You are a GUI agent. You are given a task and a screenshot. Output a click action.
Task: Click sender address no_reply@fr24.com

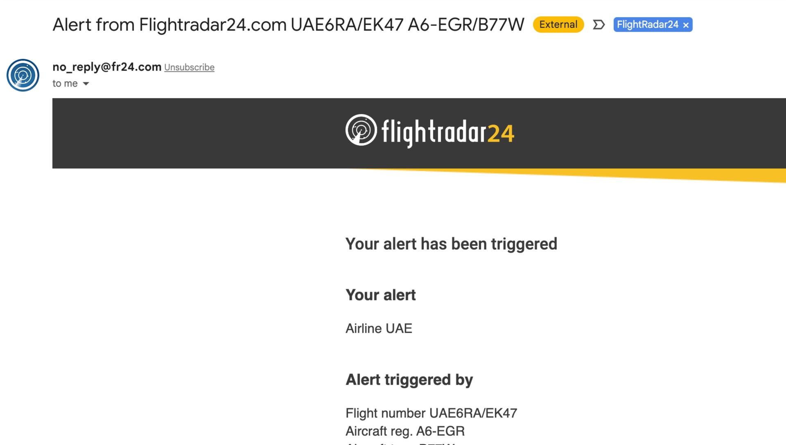click(107, 67)
